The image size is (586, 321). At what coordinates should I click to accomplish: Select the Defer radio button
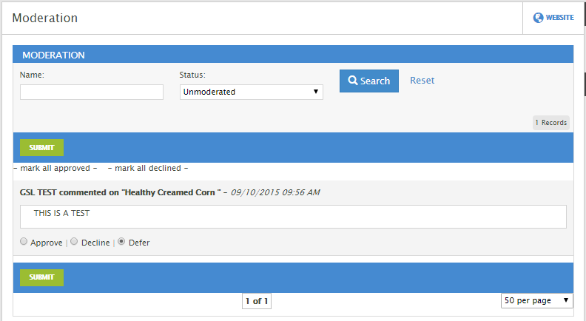(x=121, y=241)
